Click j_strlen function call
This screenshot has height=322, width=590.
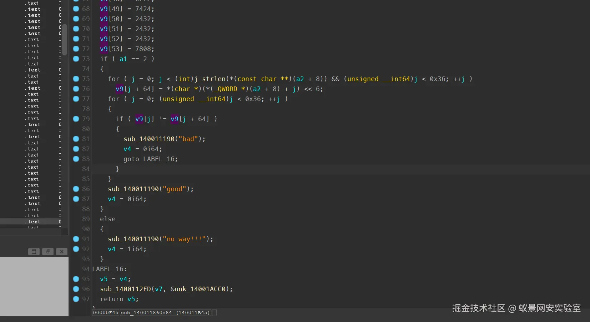tap(210, 79)
